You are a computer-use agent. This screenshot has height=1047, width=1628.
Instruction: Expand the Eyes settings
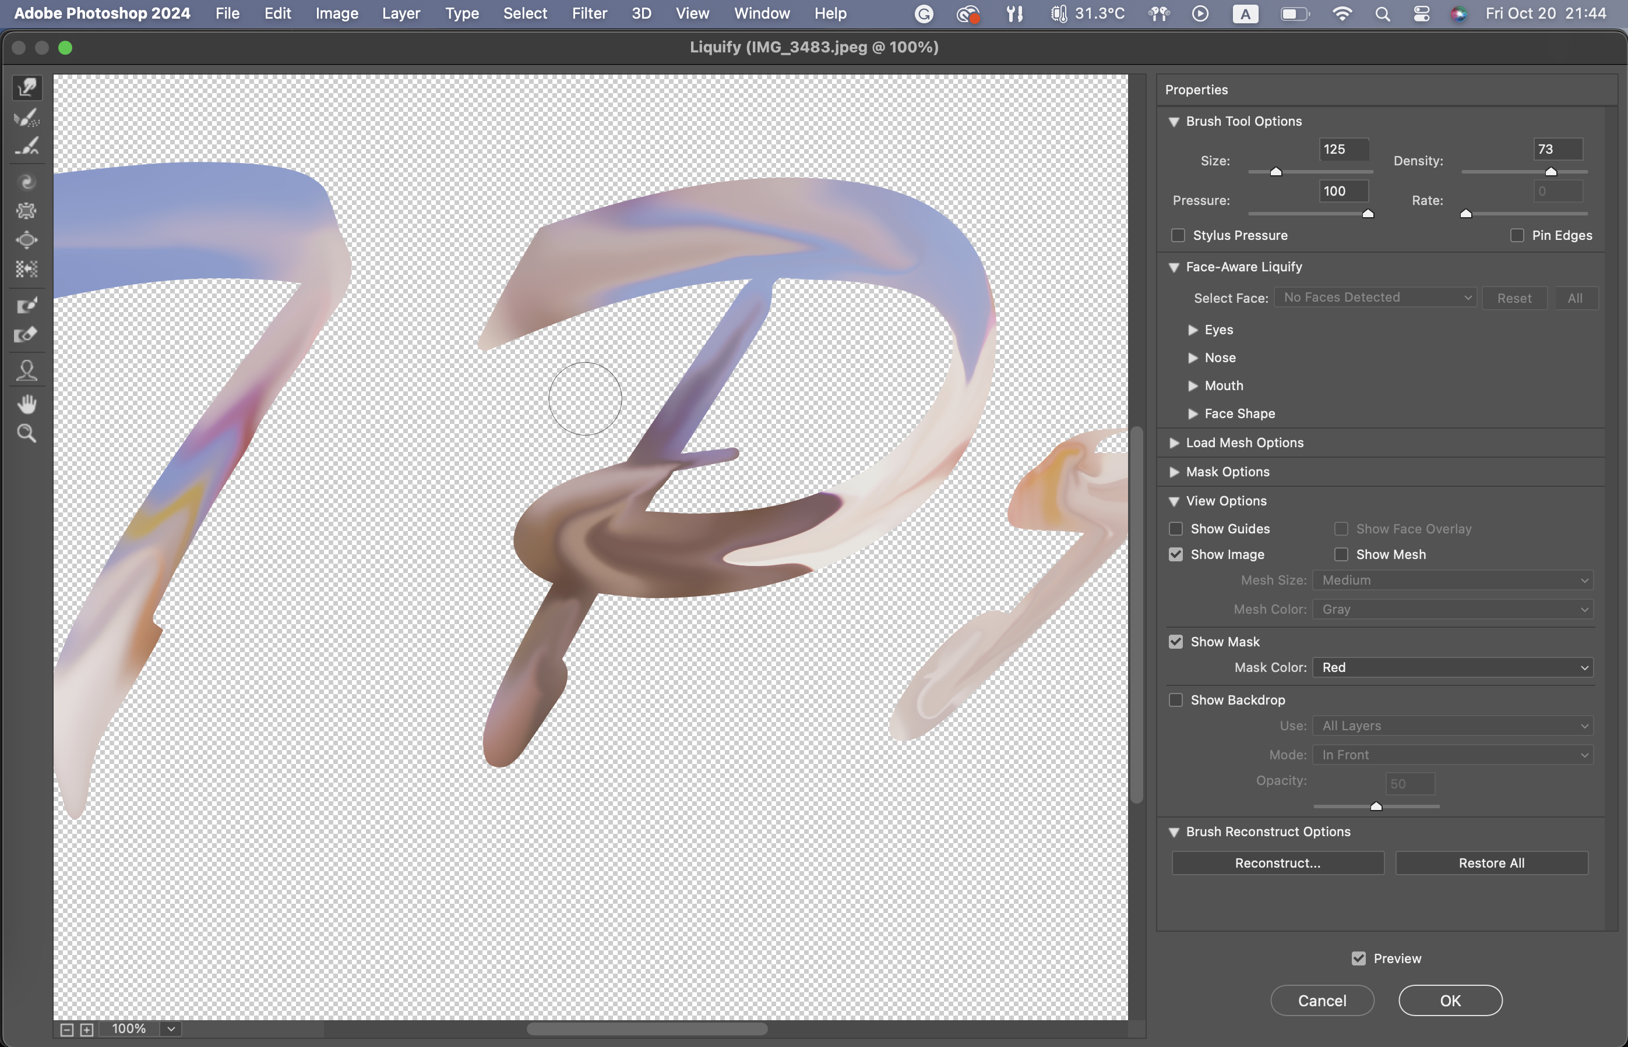coord(1193,330)
